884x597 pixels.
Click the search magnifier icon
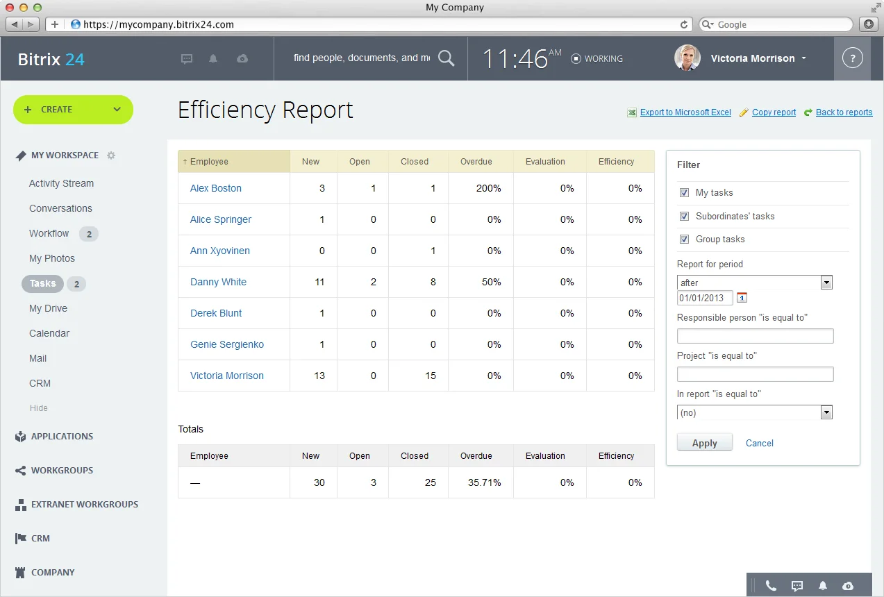pos(447,58)
